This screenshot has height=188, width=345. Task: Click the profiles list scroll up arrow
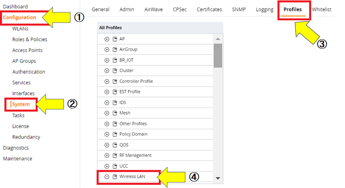(x=218, y=39)
